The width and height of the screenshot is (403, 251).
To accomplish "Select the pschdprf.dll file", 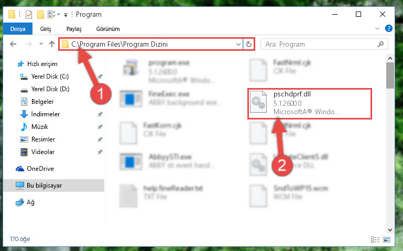I will pos(309,104).
